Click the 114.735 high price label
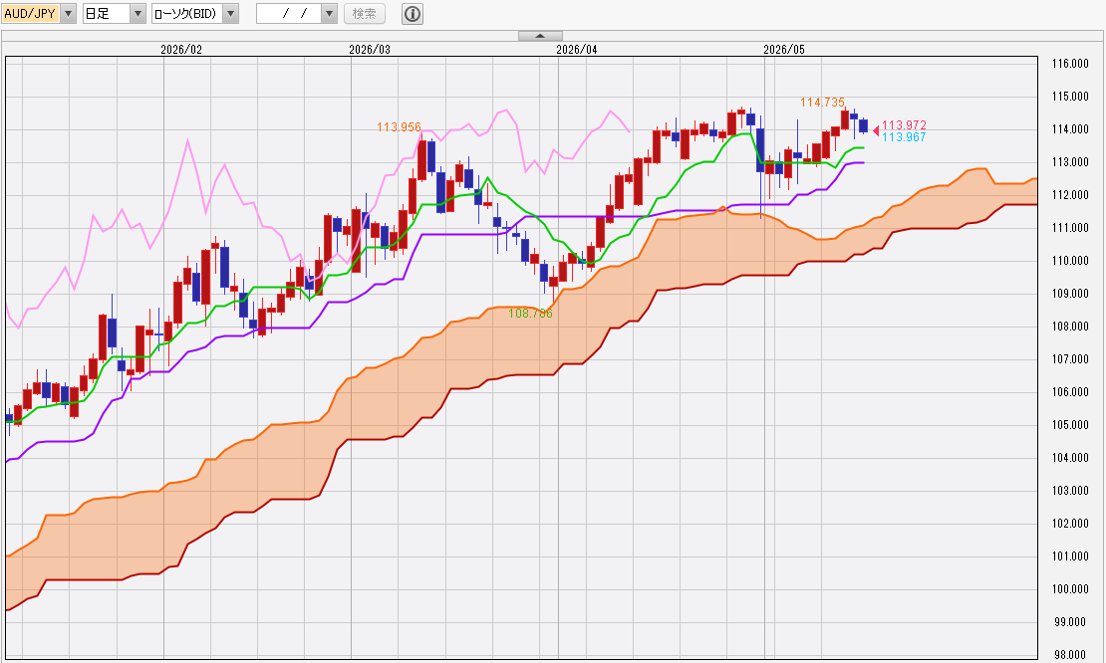The width and height of the screenshot is (1106, 663). pos(822,103)
